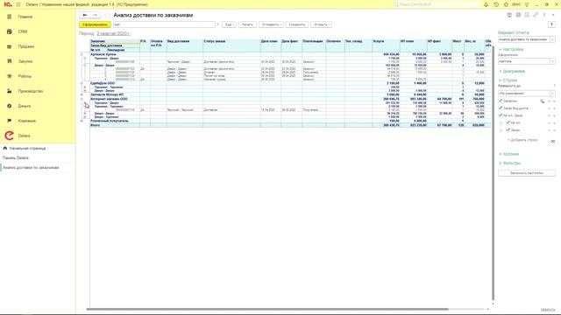Toggle the nested Заказ checkbox
Screen dimensions: 561x315
tap(508, 130)
